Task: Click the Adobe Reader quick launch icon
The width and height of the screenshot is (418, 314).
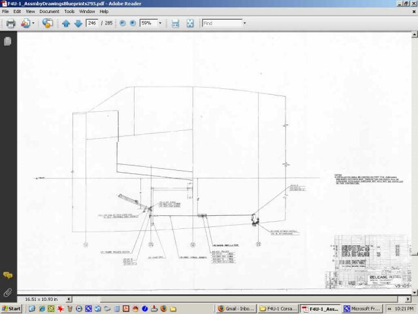Action: click(x=126, y=309)
